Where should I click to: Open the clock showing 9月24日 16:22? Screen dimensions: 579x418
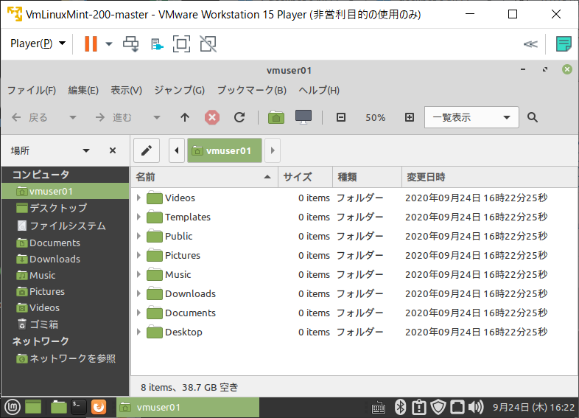click(533, 407)
